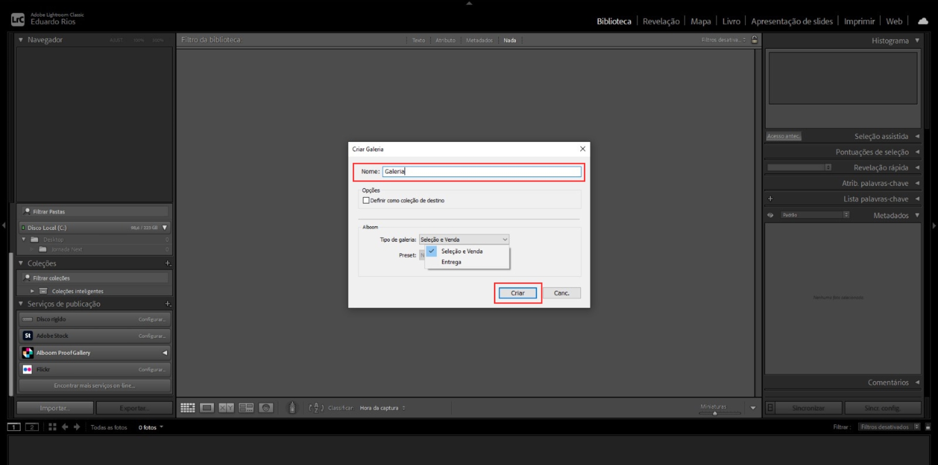Pick the Painter spray can tool

pos(292,407)
